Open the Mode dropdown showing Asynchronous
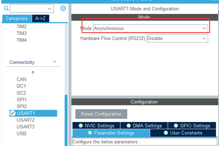The width and height of the screenshot is (219, 146). coord(151,29)
